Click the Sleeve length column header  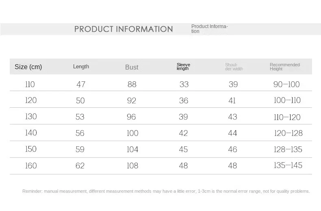183,67
